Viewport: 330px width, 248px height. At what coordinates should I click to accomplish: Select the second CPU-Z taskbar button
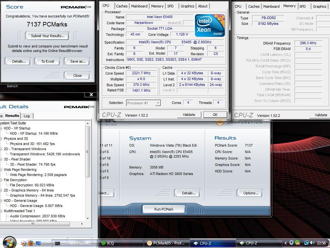[x=259, y=243]
